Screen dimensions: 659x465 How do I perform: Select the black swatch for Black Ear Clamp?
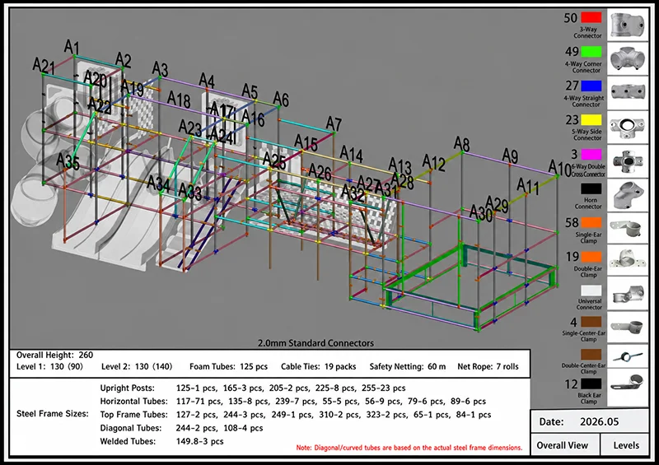coord(591,384)
